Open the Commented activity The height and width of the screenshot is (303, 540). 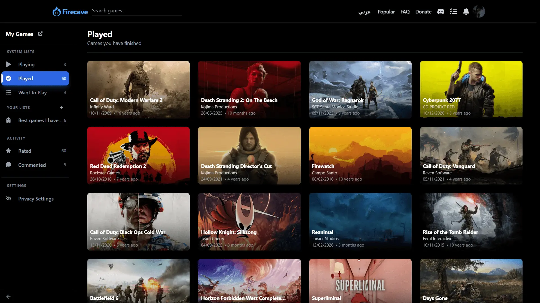pyautogui.click(x=35, y=165)
